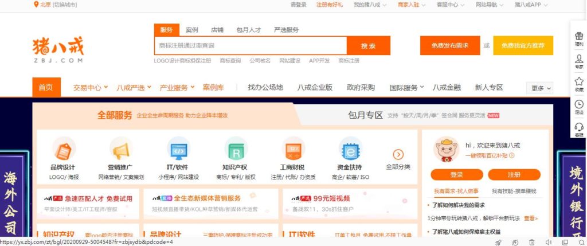587x246 pixels.
Task: Open the 急速匹配人才 免费试用 banner
Action: [88, 204]
